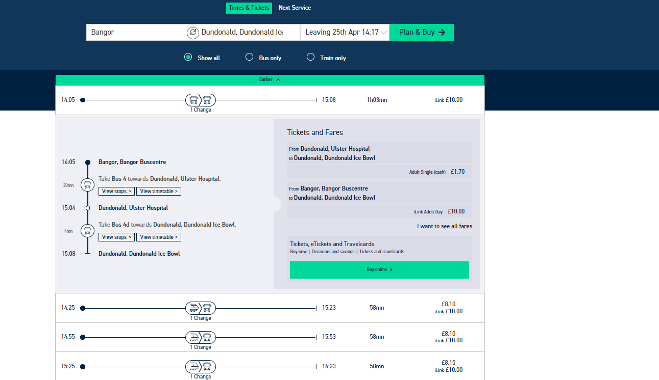Screen dimensions: 659x380
Task: Switch to the Times & Tickets tab
Action: 249,8
